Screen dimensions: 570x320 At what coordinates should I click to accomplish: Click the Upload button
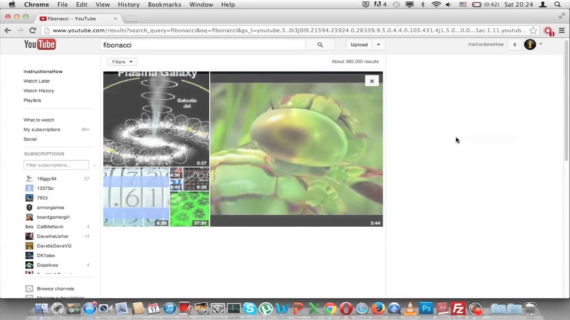359,45
